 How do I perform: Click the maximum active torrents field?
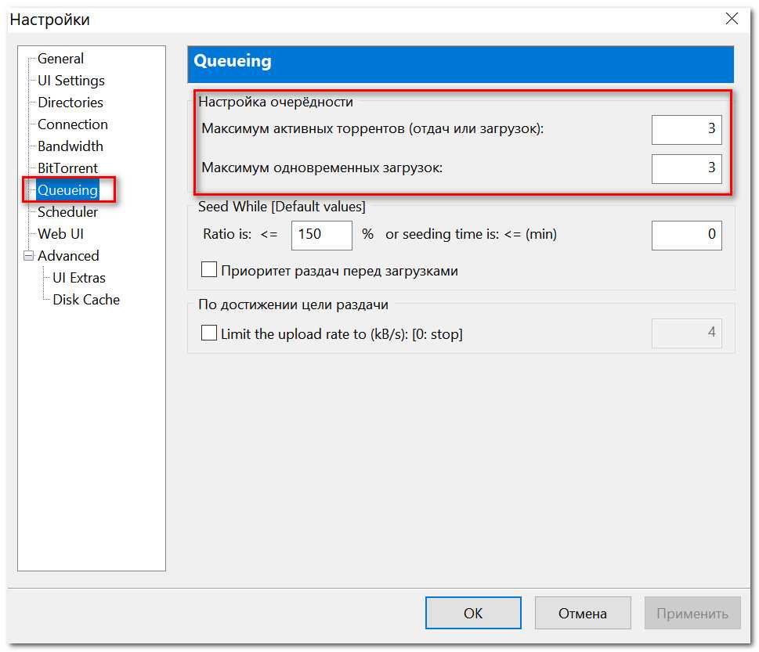(x=686, y=129)
